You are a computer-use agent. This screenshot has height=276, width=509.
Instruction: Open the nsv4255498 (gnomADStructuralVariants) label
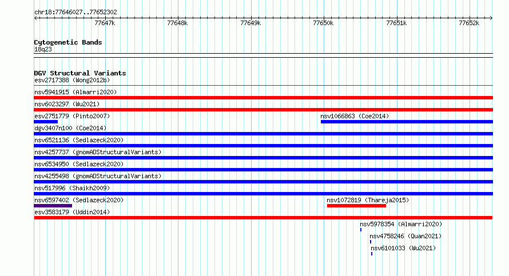[x=98, y=176]
